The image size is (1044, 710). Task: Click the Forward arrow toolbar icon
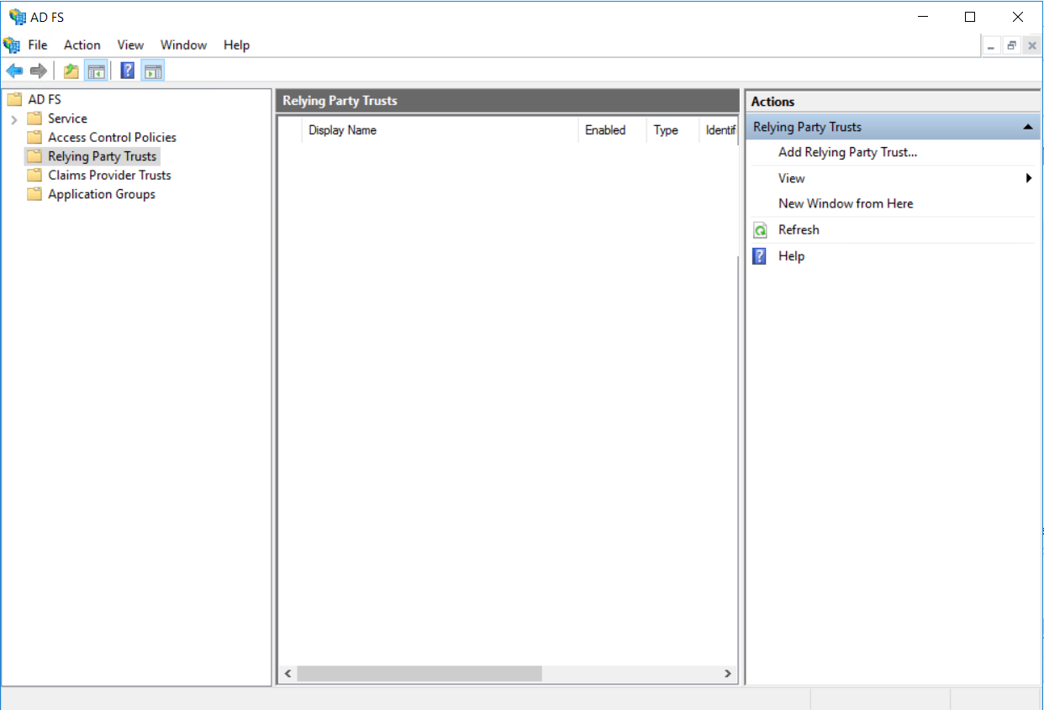pyautogui.click(x=38, y=71)
